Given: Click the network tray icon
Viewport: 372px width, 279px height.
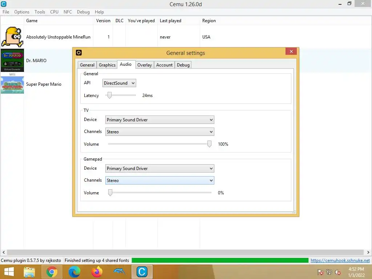Looking at the screenshot, I should click(329, 272).
